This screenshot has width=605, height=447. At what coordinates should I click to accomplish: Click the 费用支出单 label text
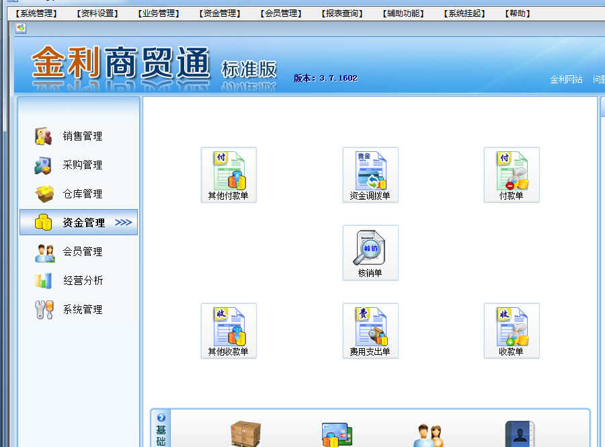370,352
